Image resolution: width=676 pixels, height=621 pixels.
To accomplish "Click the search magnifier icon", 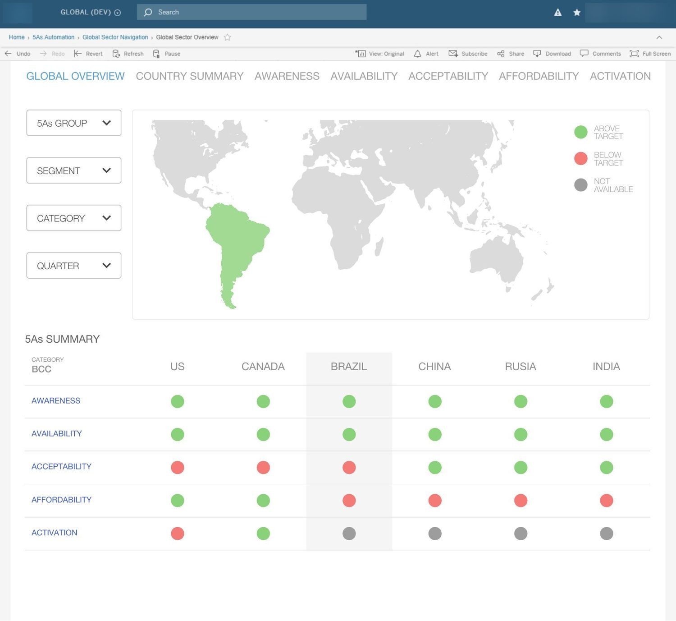I will pyautogui.click(x=148, y=12).
